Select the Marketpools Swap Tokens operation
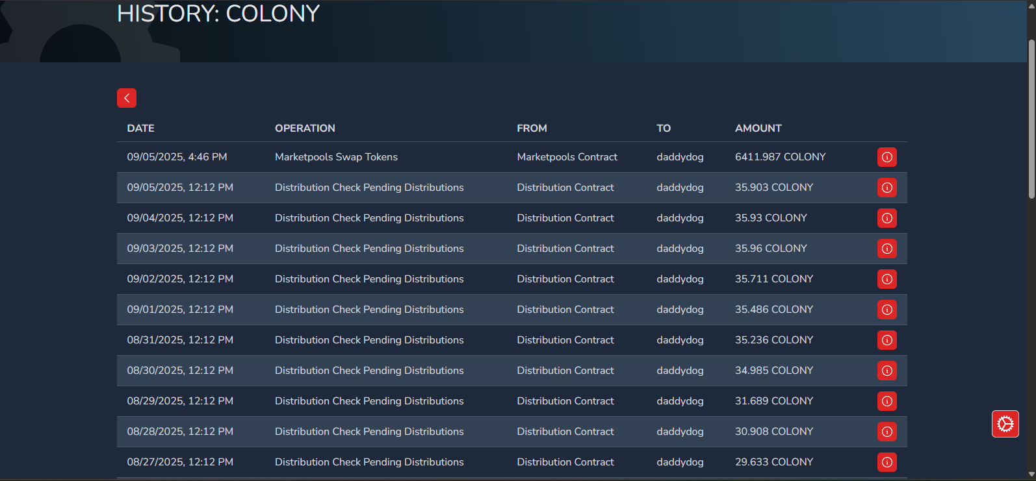Image resolution: width=1036 pixels, height=481 pixels. point(336,157)
